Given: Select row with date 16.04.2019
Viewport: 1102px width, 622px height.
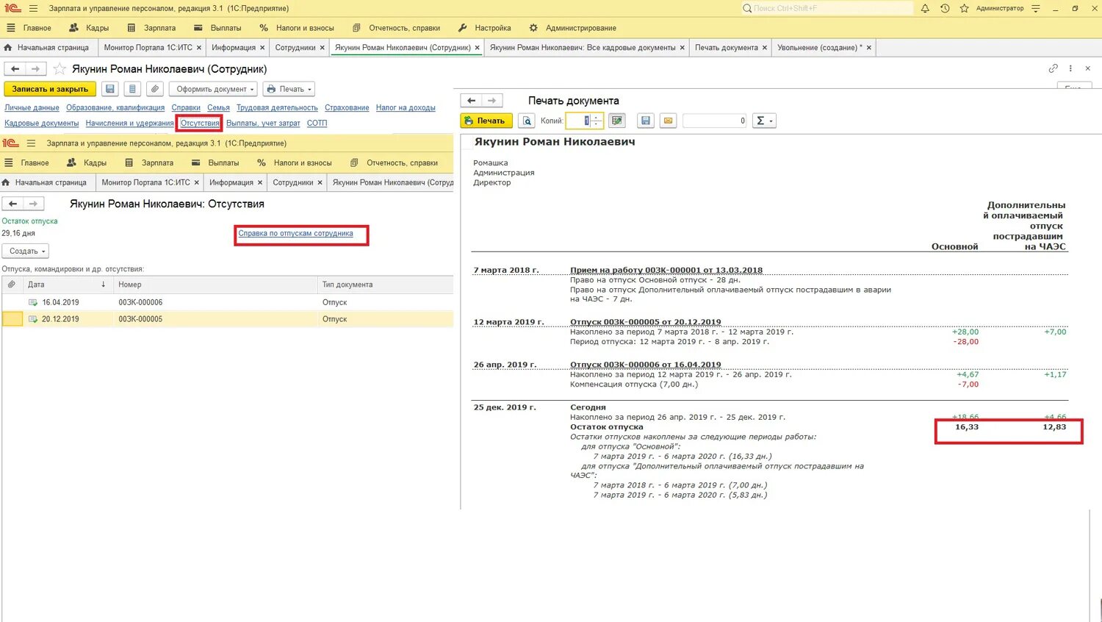Looking at the screenshot, I should 227,302.
